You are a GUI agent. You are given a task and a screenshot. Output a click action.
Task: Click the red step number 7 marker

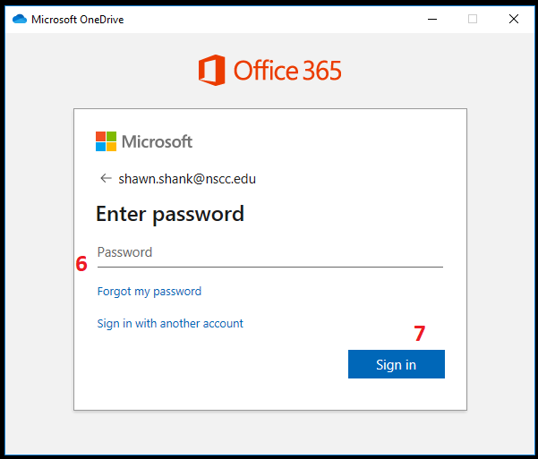420,333
